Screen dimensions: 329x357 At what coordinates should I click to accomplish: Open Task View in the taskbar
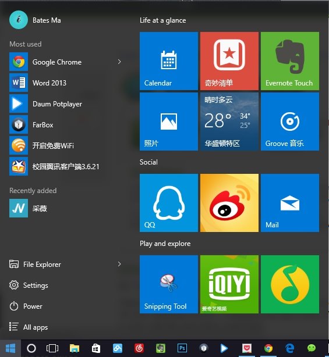[x=52, y=348]
